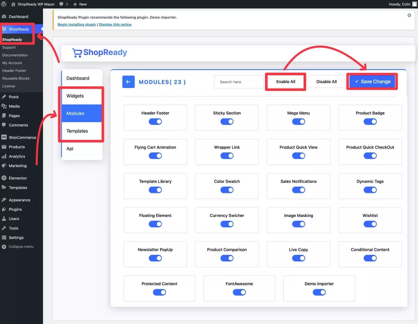Click the Elementor icon in sidebar
418x324 pixels.
click(4, 178)
